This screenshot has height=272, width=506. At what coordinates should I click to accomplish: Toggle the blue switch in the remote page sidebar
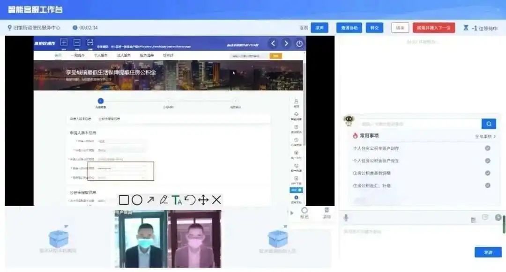[296, 190]
